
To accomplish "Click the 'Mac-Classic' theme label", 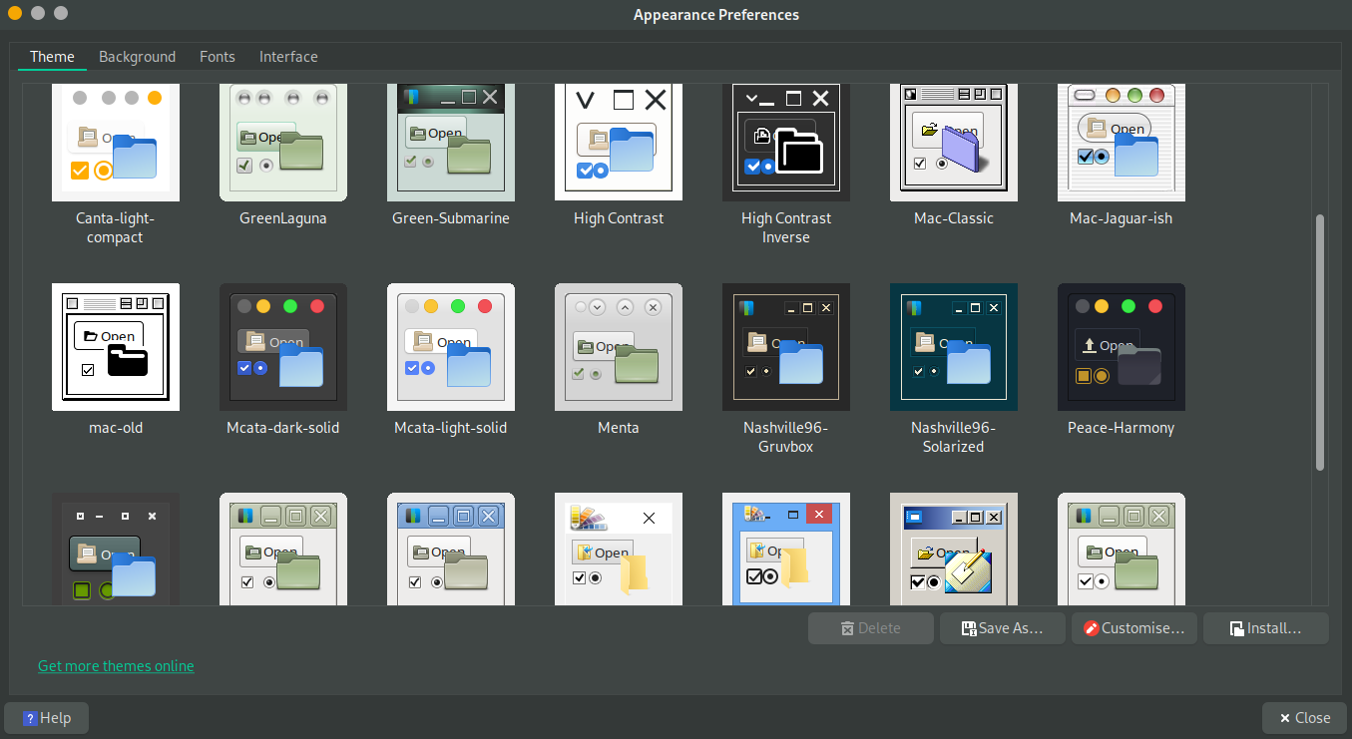I will click(954, 218).
